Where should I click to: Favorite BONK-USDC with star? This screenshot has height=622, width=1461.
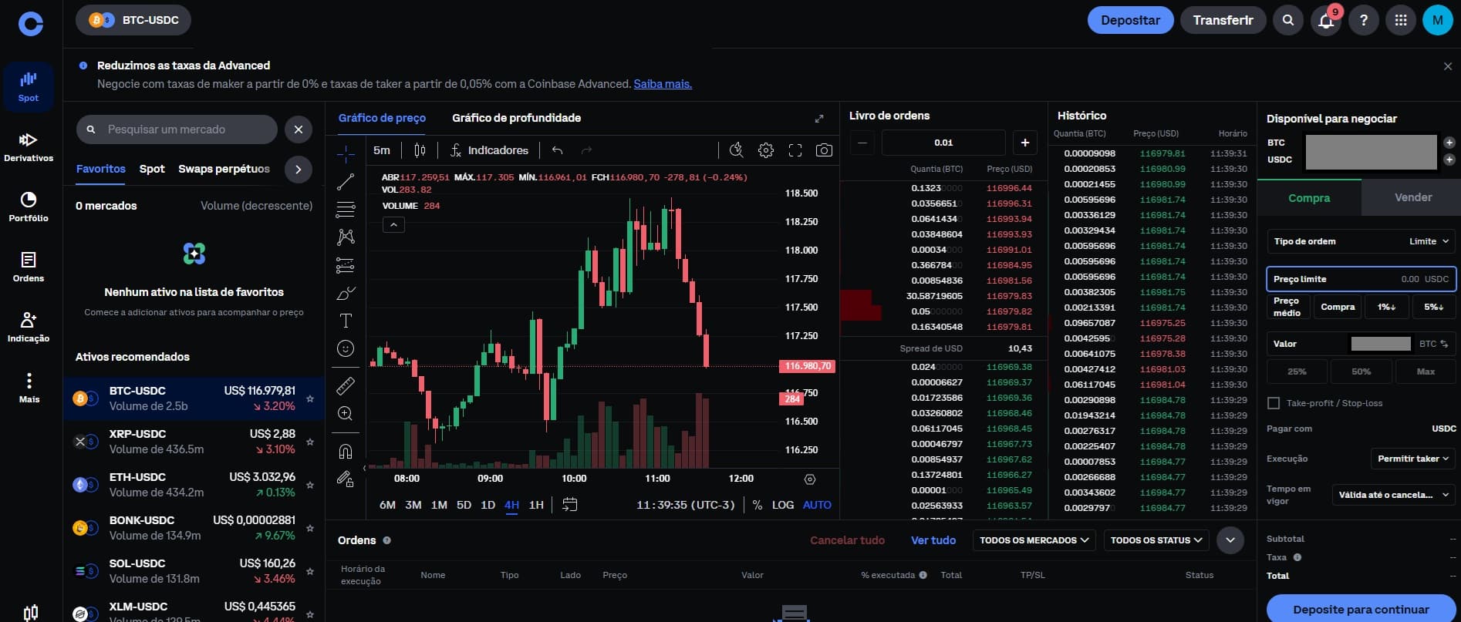(x=310, y=528)
